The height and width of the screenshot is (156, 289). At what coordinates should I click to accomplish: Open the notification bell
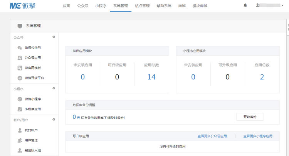click(x=245, y=5)
